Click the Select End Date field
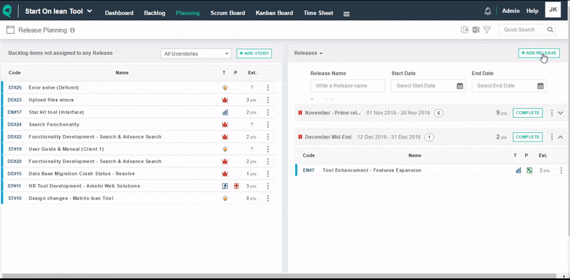 point(509,86)
